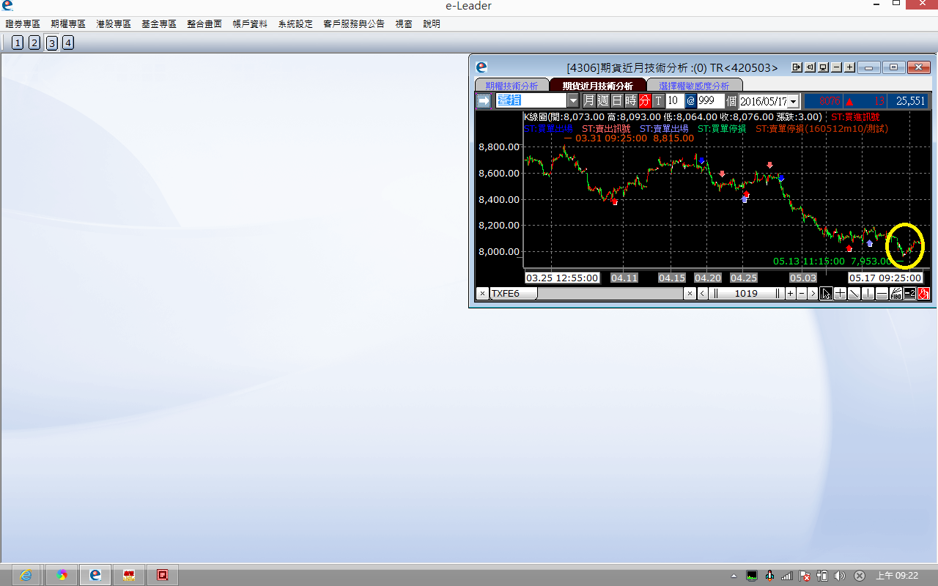The image size is (938, 586).
Task: Select the TXFE6 tab at chart bottom
Action: click(x=514, y=294)
